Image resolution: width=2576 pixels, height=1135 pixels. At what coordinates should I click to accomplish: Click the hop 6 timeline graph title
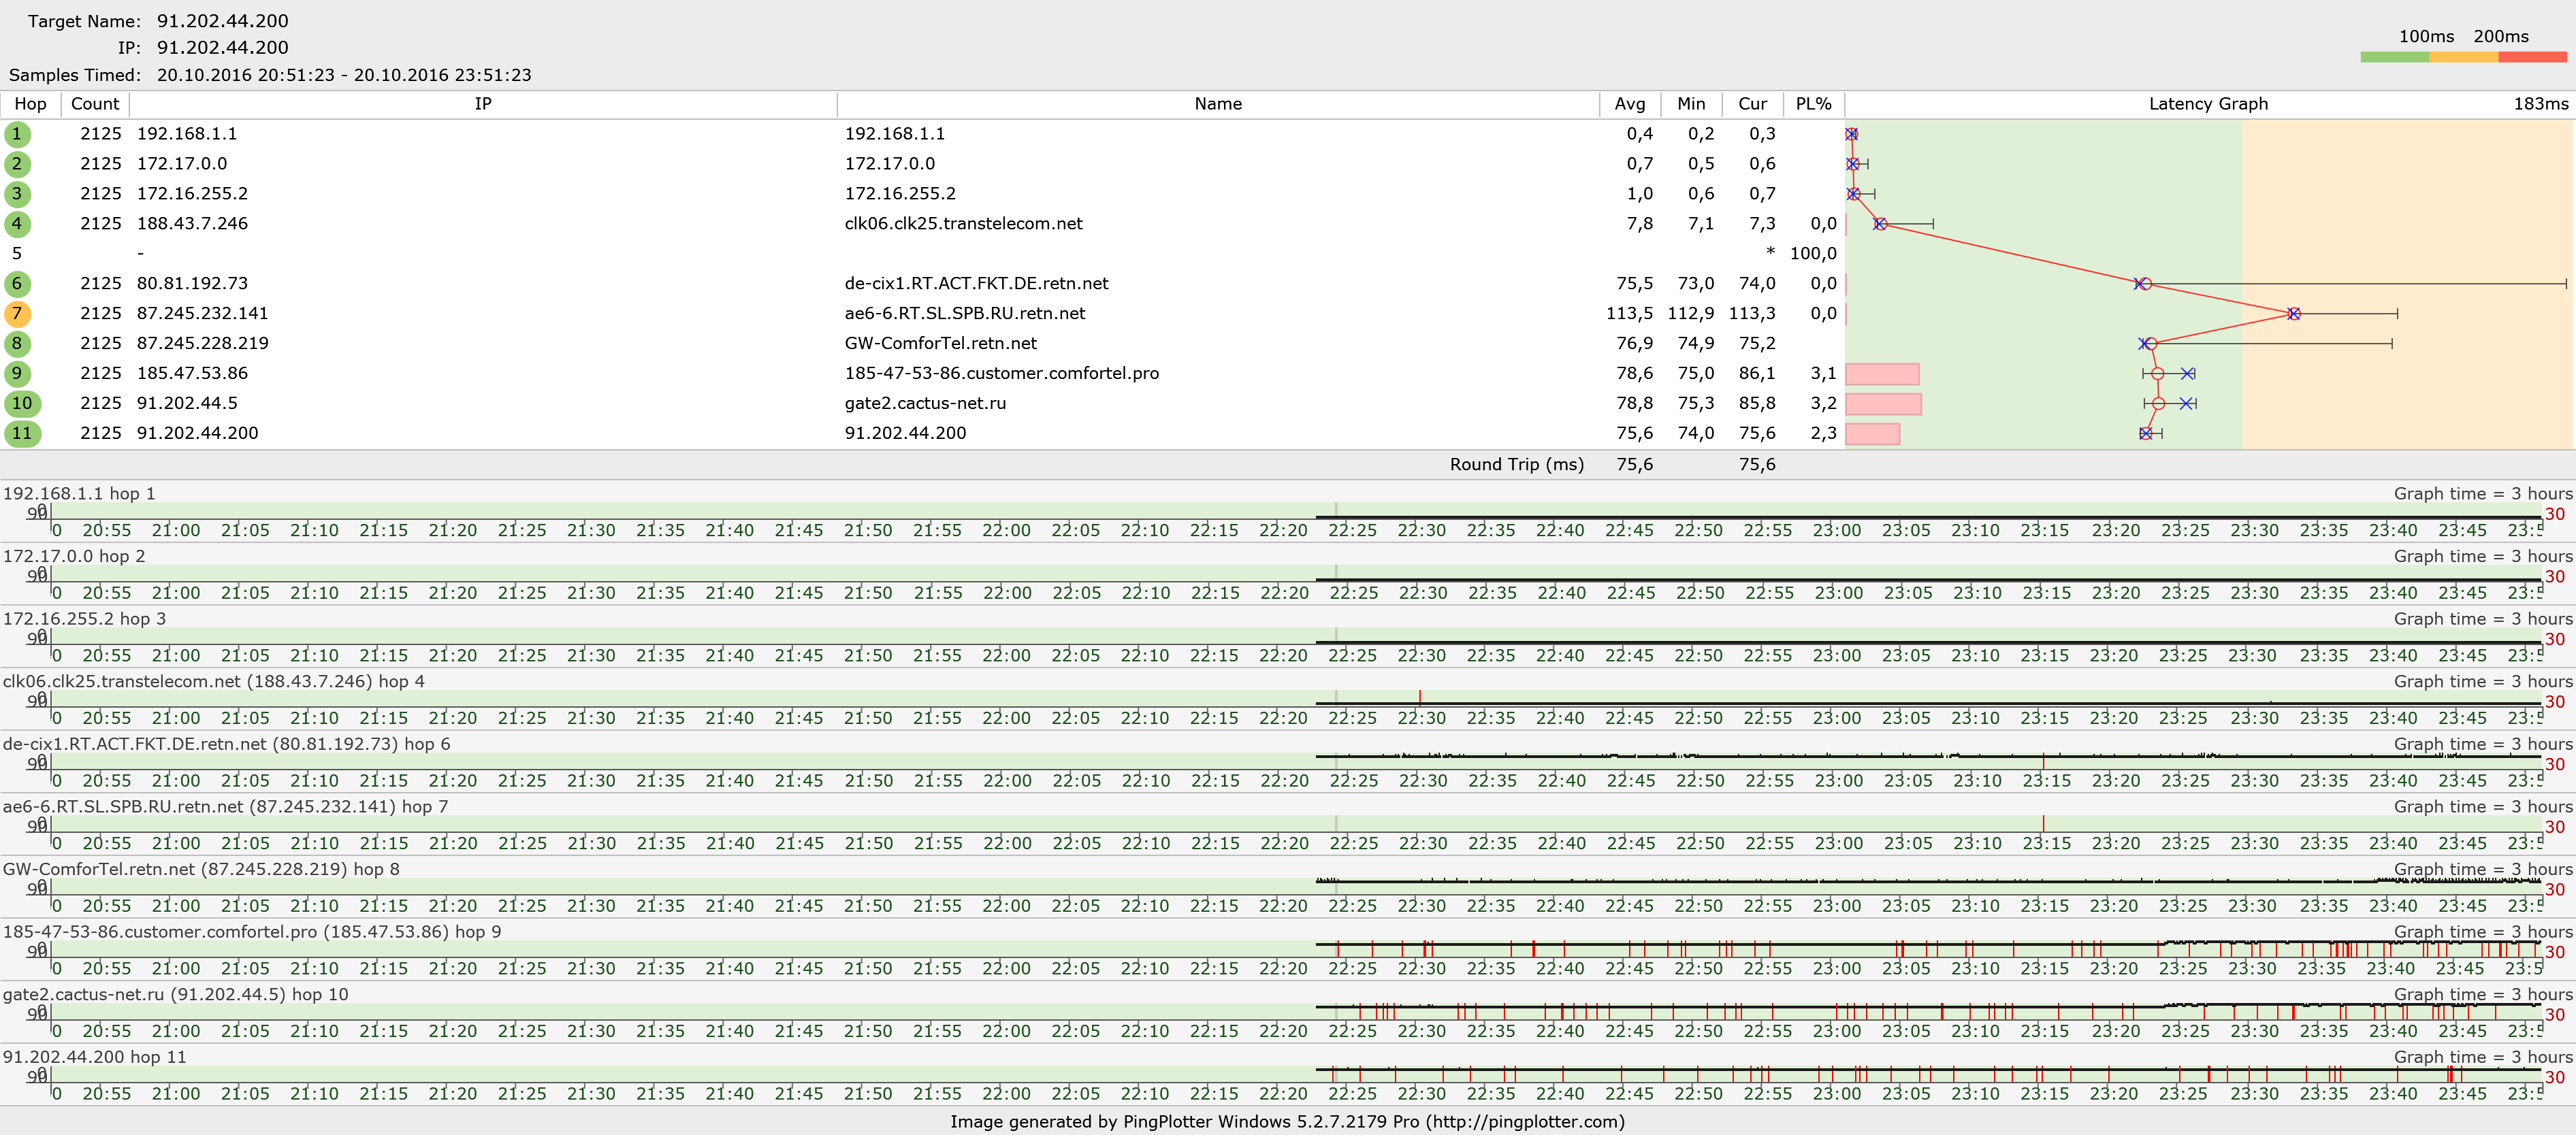(x=227, y=744)
